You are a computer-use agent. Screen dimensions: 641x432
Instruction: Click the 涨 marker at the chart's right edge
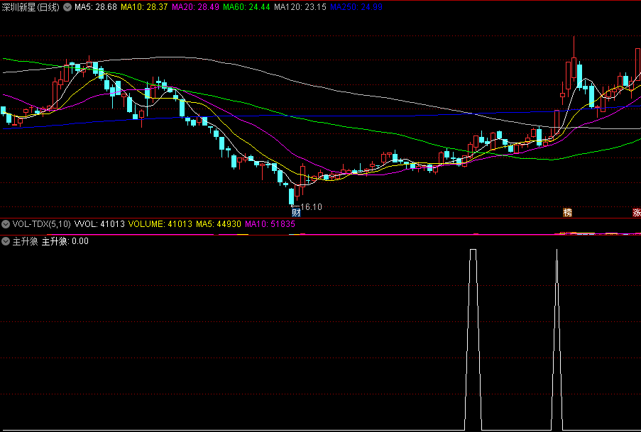pyautogui.click(x=637, y=212)
